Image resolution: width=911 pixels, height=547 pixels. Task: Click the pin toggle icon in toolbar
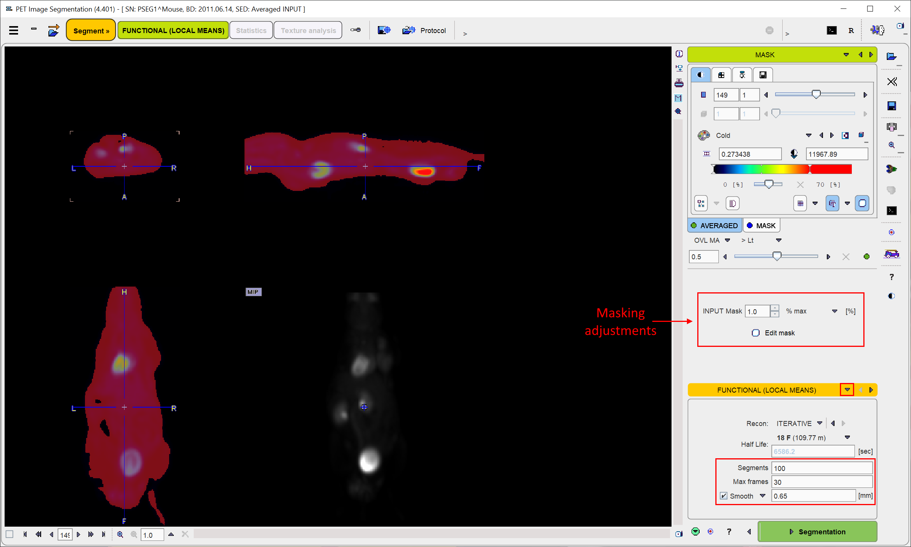[356, 30]
